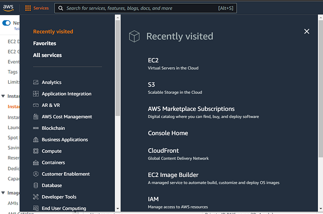Click the services search input field
This screenshot has width=323, height=214.
(x=138, y=8)
